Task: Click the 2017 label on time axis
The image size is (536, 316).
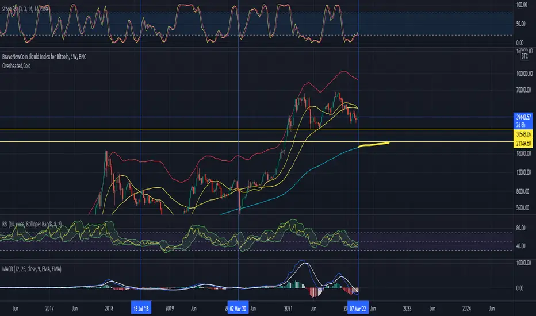Action: click(49, 309)
